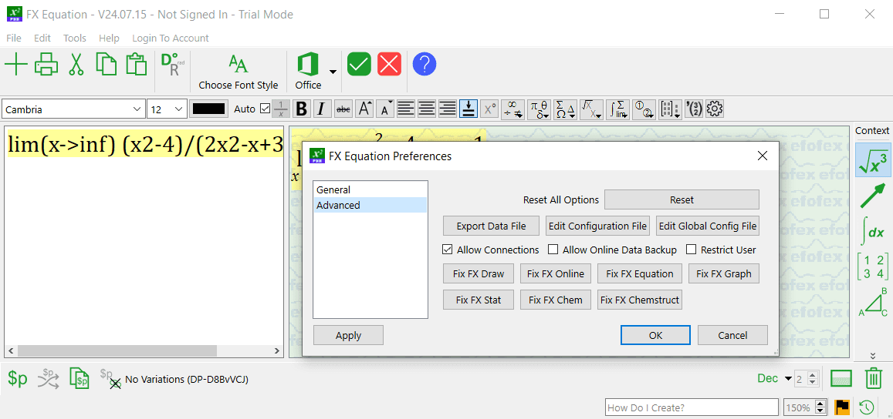Open the Help menu
Image resolution: width=893 pixels, height=419 pixels.
[x=109, y=38]
